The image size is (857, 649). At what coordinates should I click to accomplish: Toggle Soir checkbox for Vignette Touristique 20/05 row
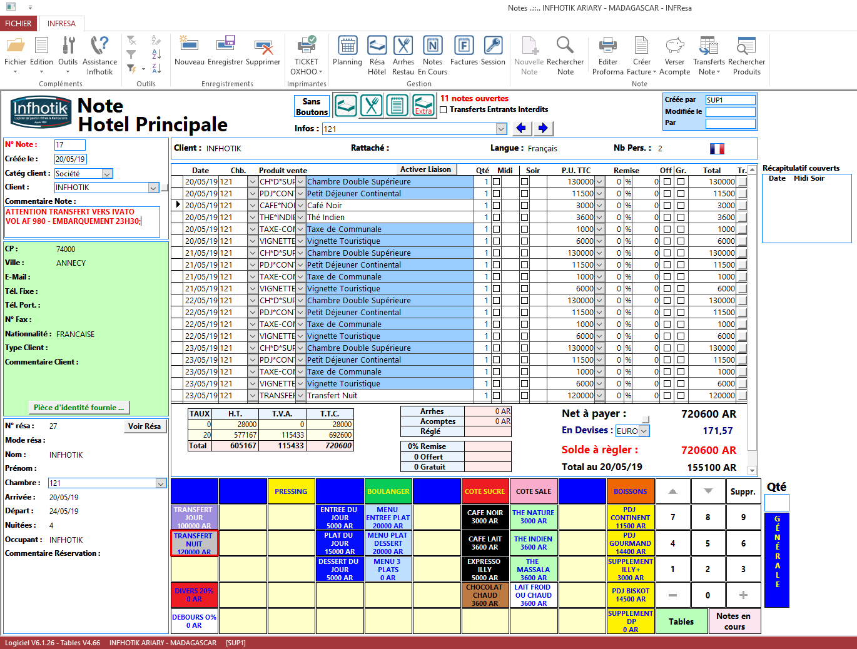524,241
